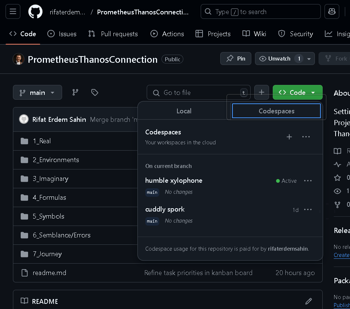Open cuddly spork options ellipsis

308,210
